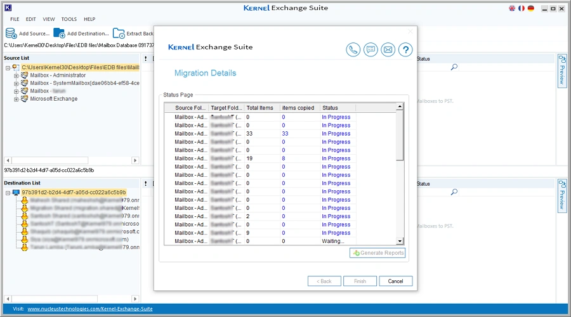
Task: Open the upper Preview side tab
Action: [561, 71]
